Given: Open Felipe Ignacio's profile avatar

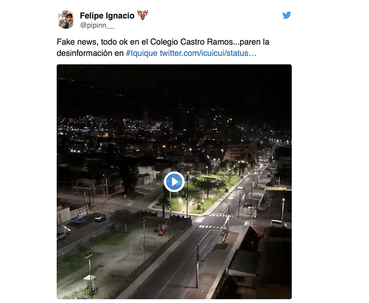Looking at the screenshot, I should point(66,19).
